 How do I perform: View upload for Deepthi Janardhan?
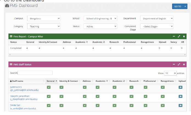click(181, 96)
